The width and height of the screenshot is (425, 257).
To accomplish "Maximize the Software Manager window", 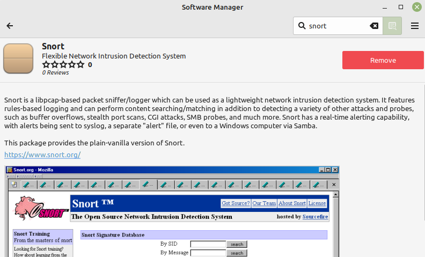I will (x=401, y=7).
